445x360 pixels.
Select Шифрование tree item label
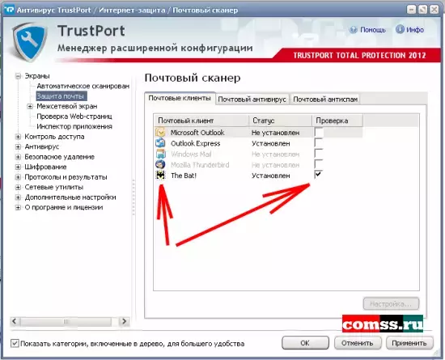coord(45,167)
